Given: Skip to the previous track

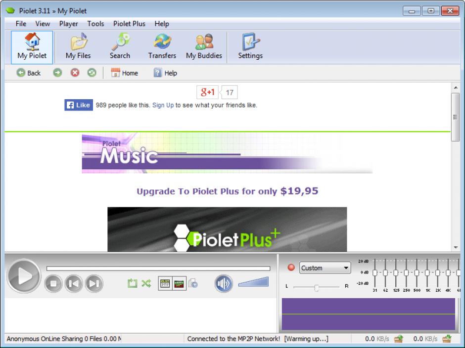Looking at the screenshot, I should (74, 283).
